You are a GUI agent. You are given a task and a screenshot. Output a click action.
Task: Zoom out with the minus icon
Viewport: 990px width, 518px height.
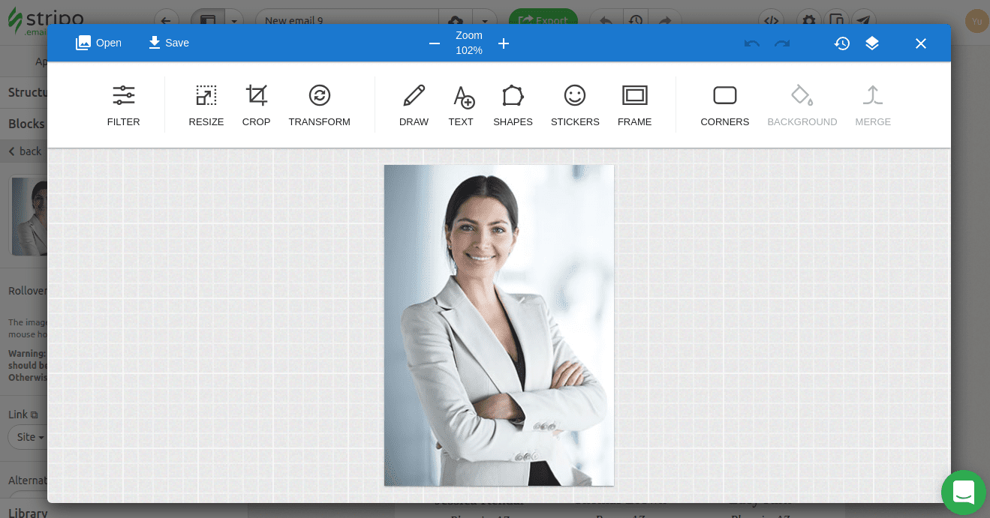435,43
